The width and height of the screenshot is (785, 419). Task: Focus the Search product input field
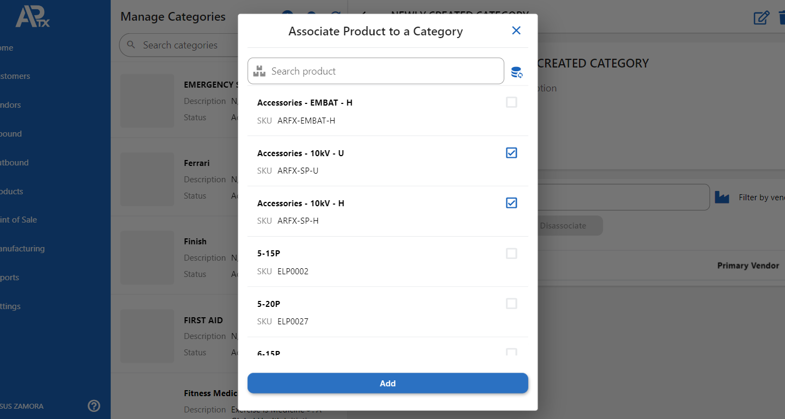(x=382, y=71)
